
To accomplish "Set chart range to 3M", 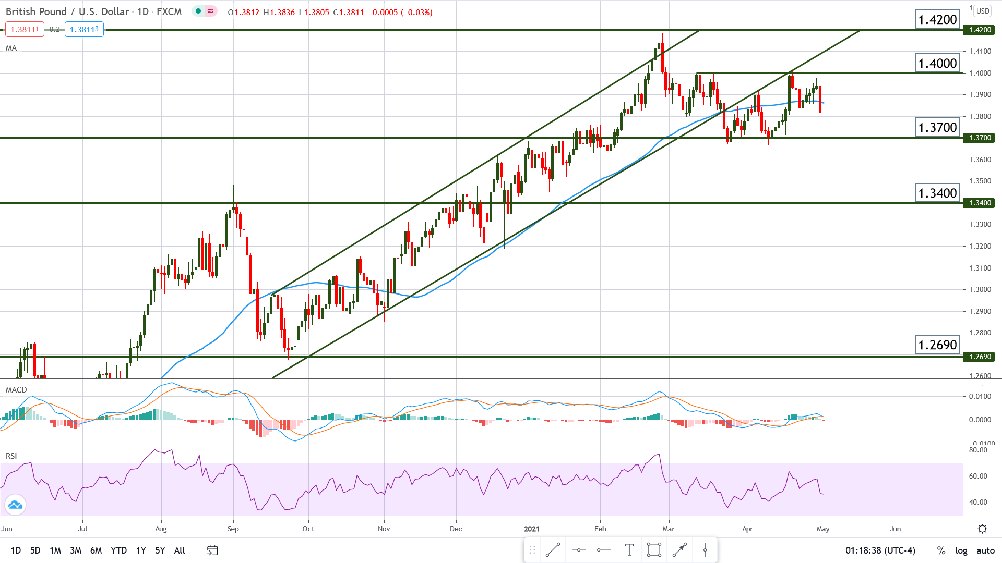I will click(x=76, y=550).
